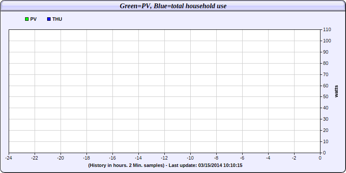Click the x-axis label -6
The image size is (346, 173).
tap(242, 158)
